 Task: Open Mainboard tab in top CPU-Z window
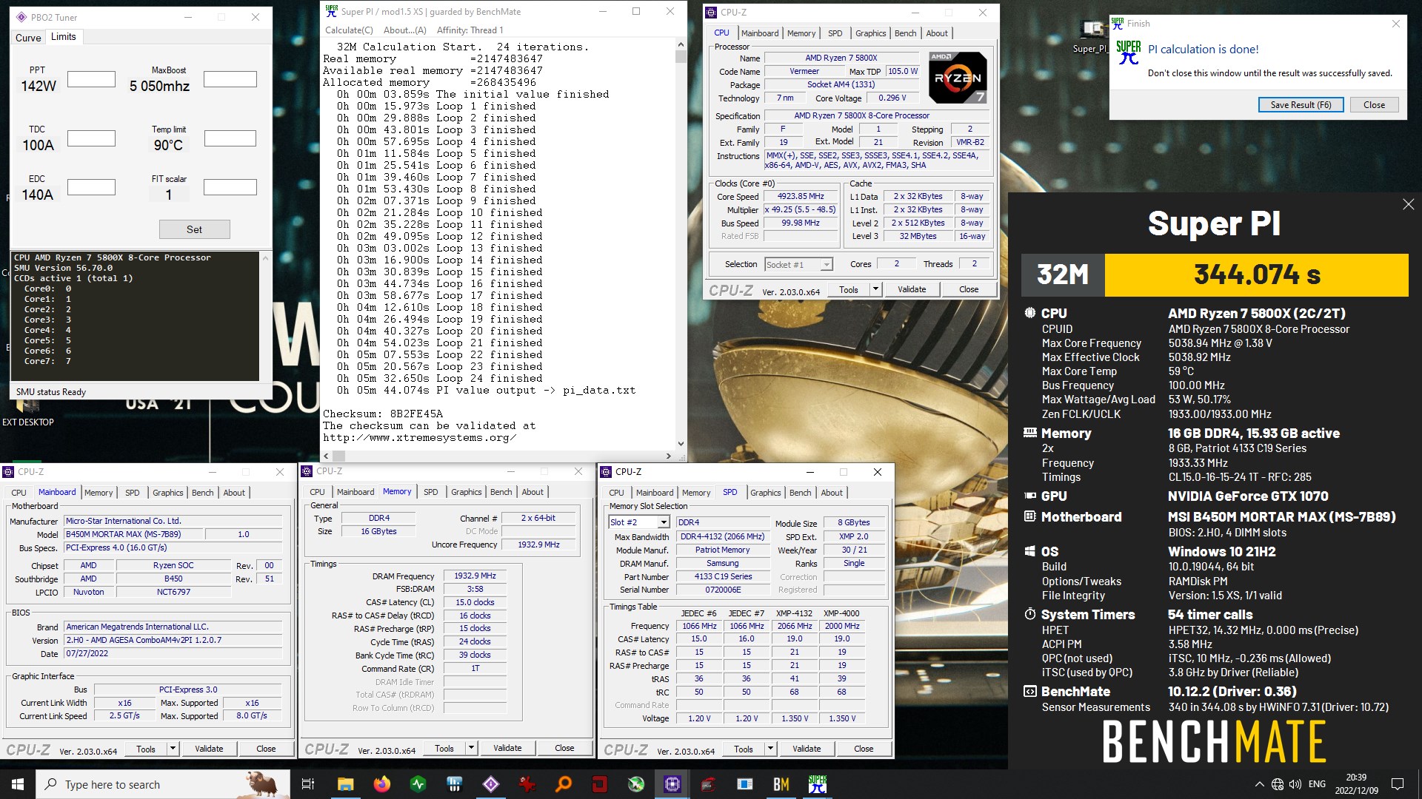[760, 33]
